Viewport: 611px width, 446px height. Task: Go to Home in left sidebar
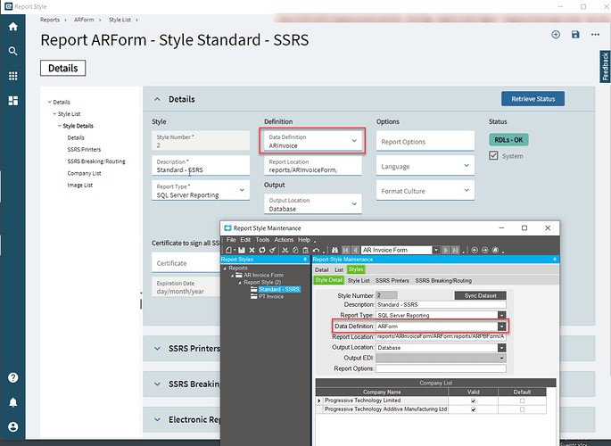pyautogui.click(x=12, y=26)
